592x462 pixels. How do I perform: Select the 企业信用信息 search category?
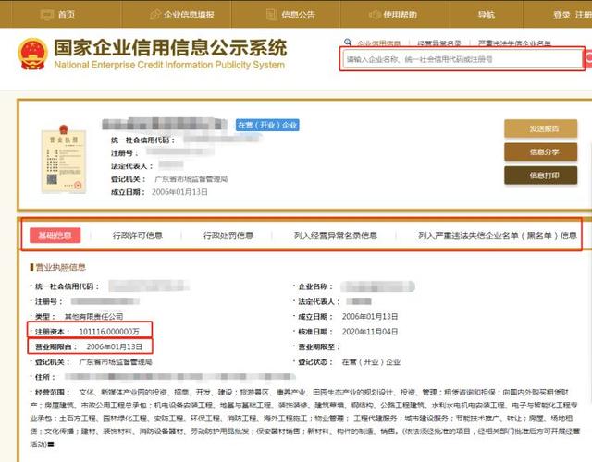coord(378,43)
